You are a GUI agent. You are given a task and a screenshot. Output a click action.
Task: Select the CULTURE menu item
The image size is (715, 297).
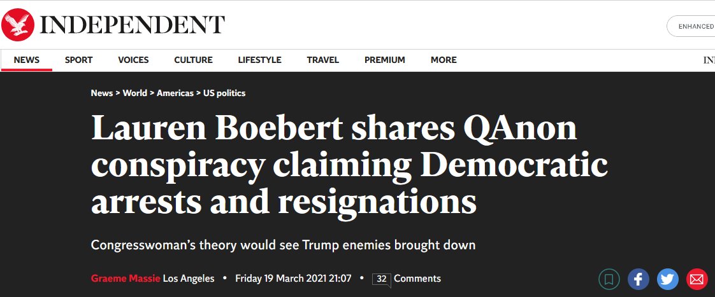pos(193,60)
